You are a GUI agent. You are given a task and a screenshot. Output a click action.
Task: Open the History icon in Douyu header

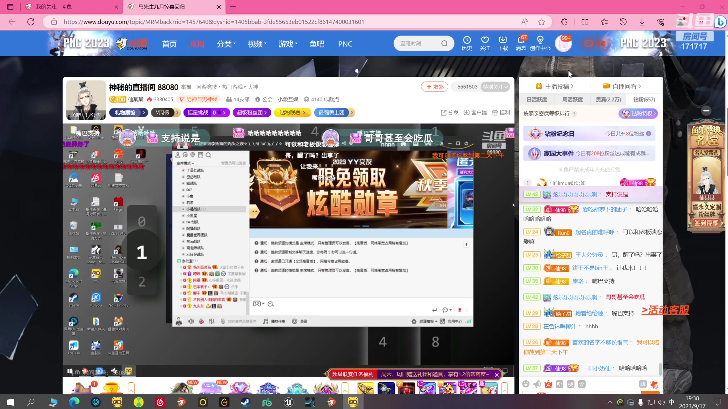point(467,43)
